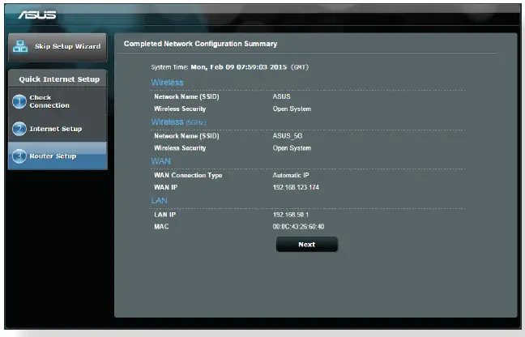Go to the Internet Setup step
Image resolution: width=525 pixels, height=337 pixels.
pos(58,129)
